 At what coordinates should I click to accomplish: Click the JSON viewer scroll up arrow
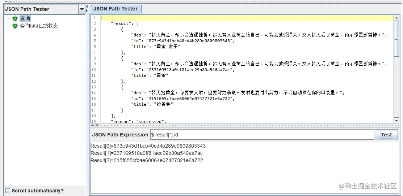(396, 18)
